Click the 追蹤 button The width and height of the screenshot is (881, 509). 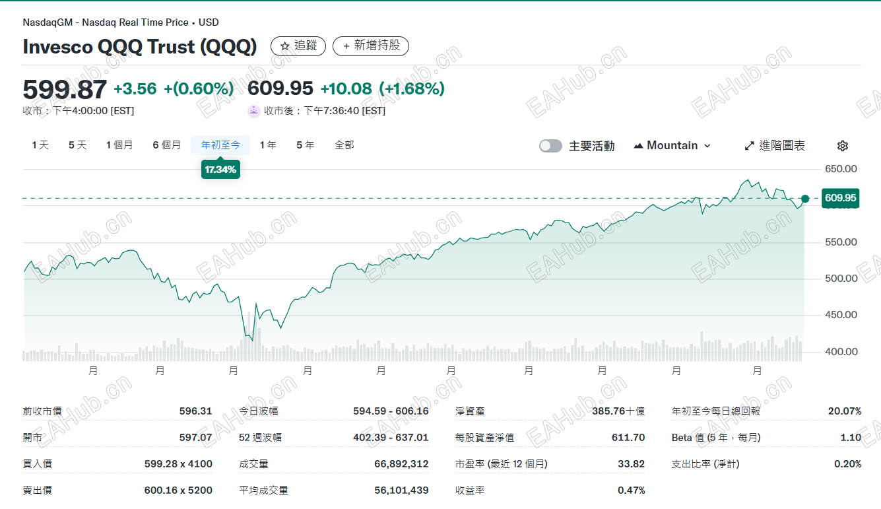[x=298, y=46]
